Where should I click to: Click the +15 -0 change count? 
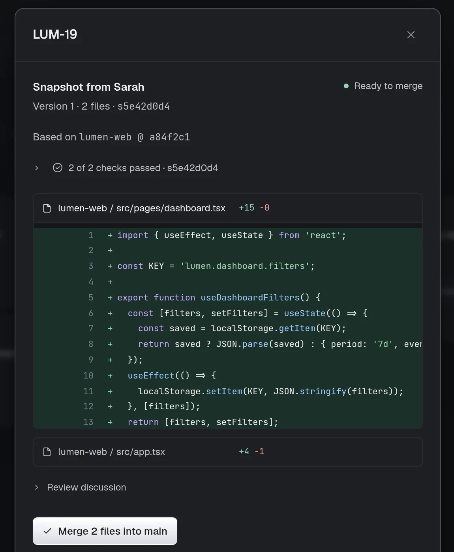click(254, 208)
